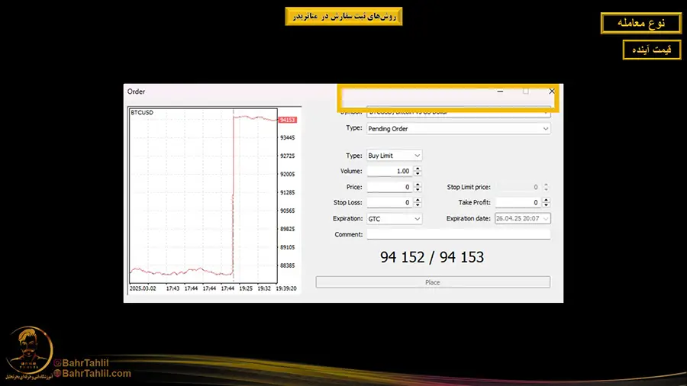Image resolution: width=687 pixels, height=386 pixels.
Task: Click the BahrTahlil.com website link
Action: [x=96, y=374]
